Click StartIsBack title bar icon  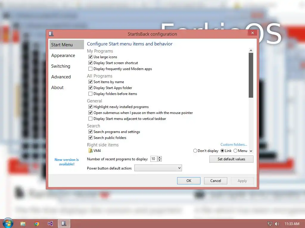(51, 34)
